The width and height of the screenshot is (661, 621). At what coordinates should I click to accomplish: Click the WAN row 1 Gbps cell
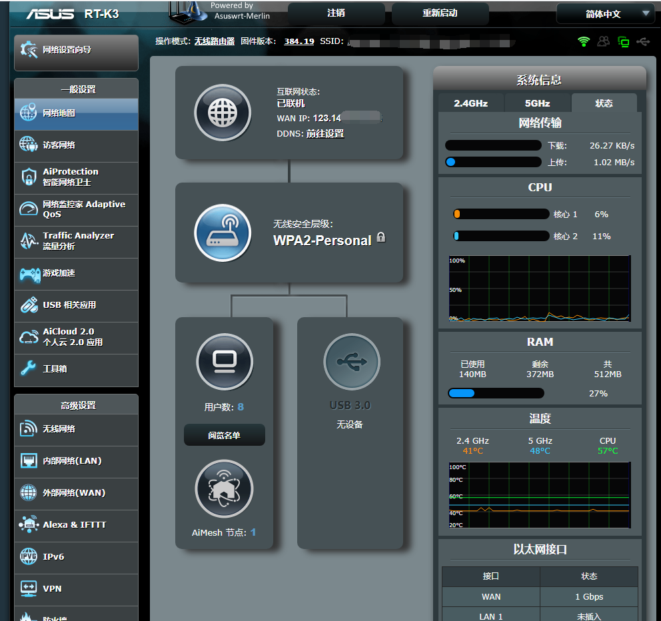[589, 596]
